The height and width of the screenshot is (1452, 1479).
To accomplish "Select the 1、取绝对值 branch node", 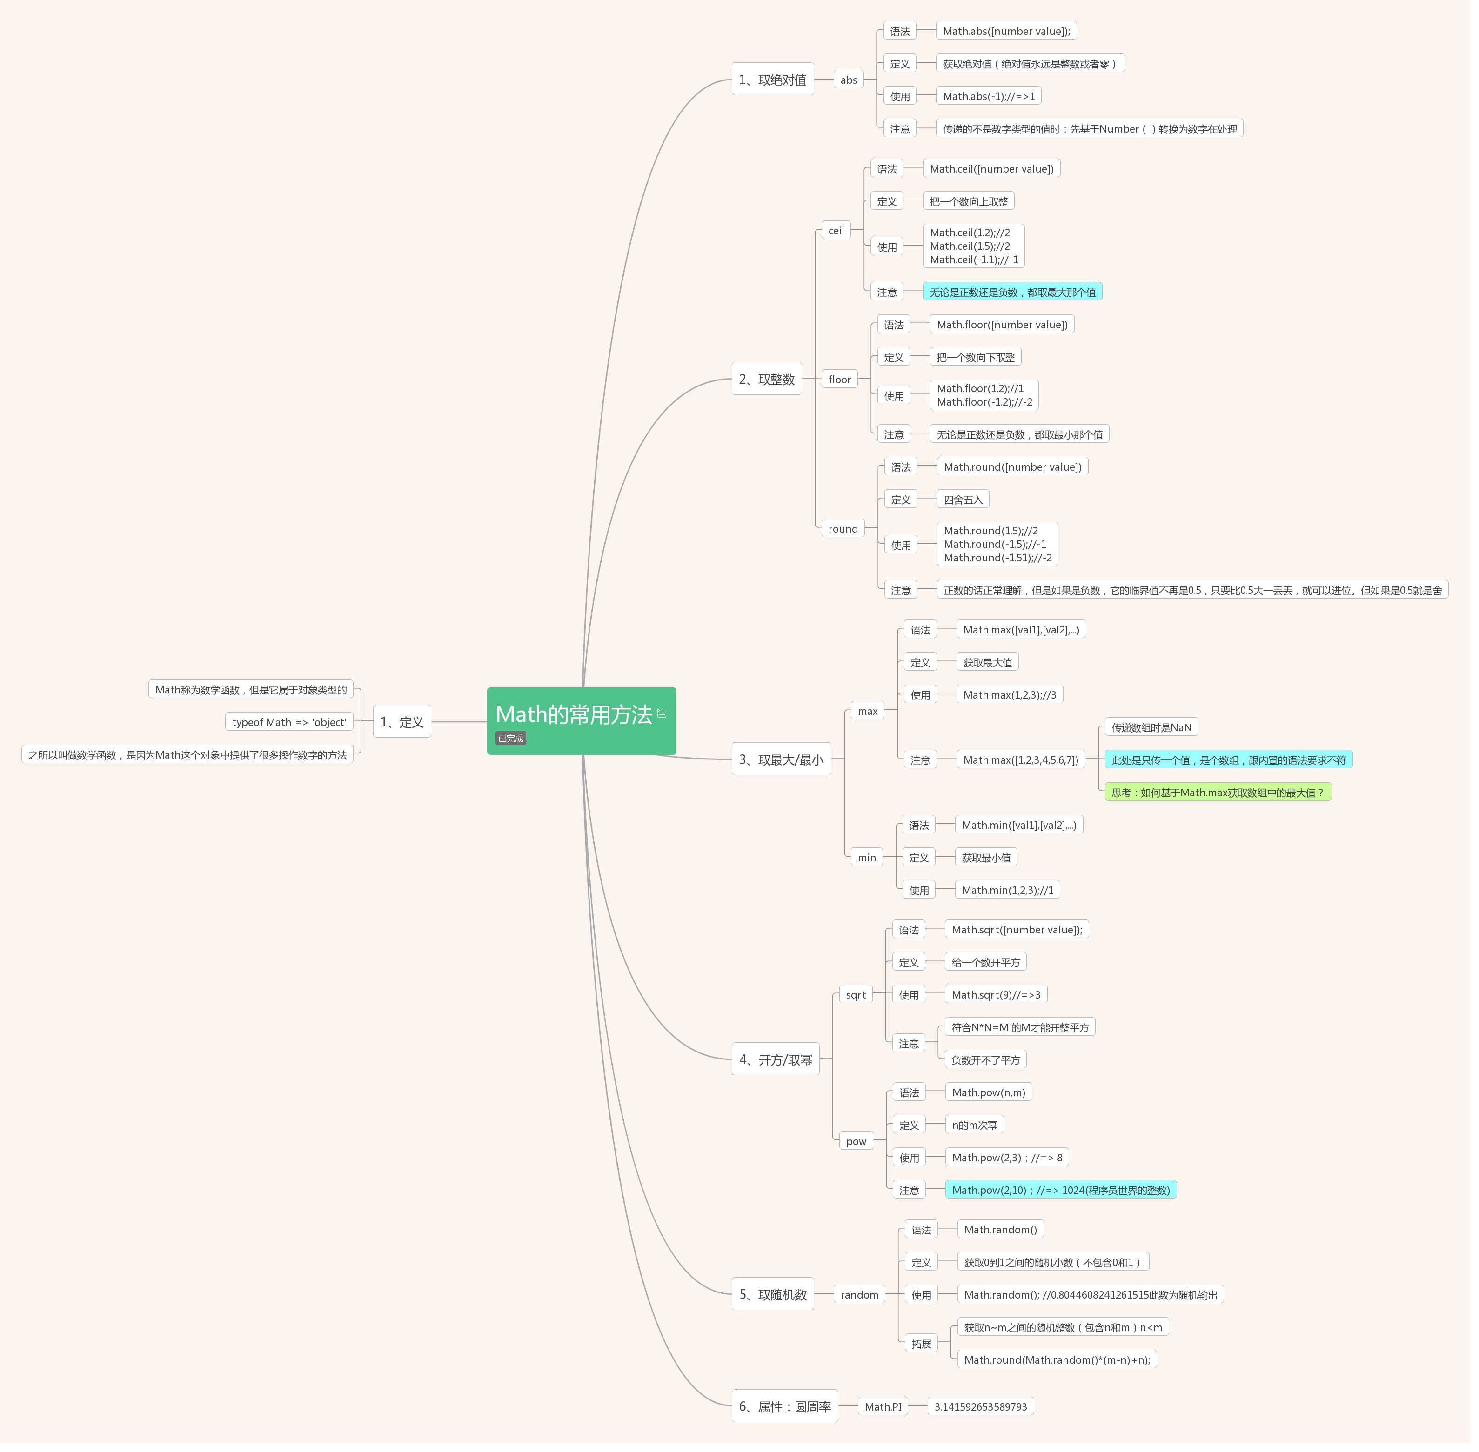I will (x=773, y=80).
